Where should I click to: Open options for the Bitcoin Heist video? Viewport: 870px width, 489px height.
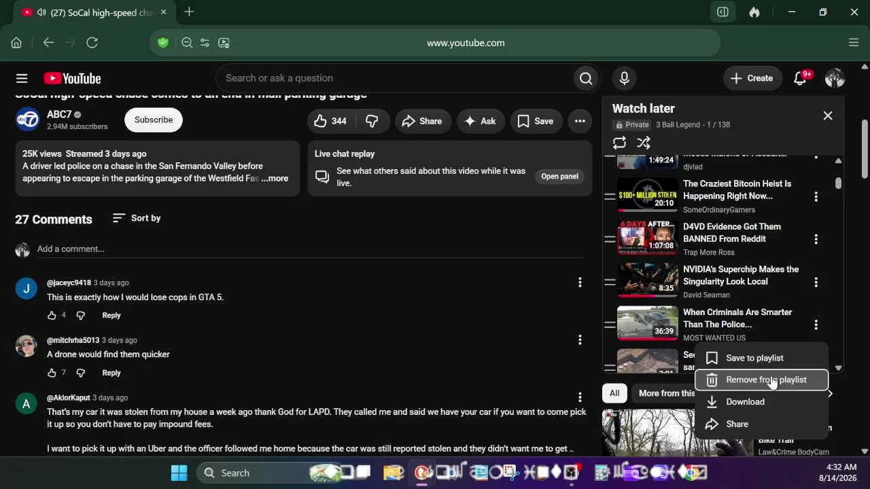pos(816,196)
